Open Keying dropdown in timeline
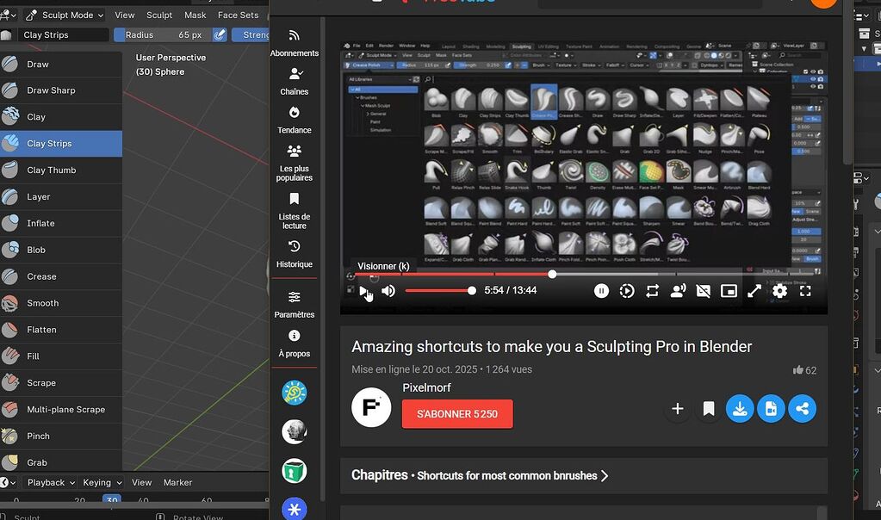This screenshot has height=520, width=881. (102, 482)
